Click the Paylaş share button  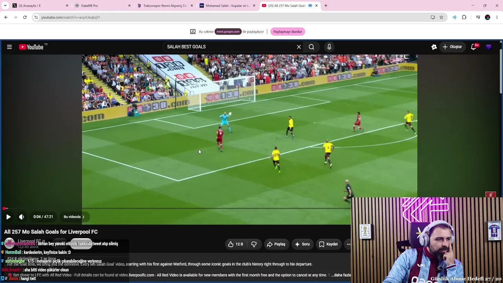coord(276,244)
